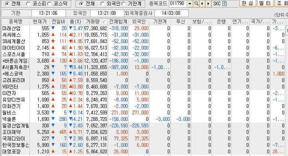Select the 넥솔론 stock row

tap(143, 119)
